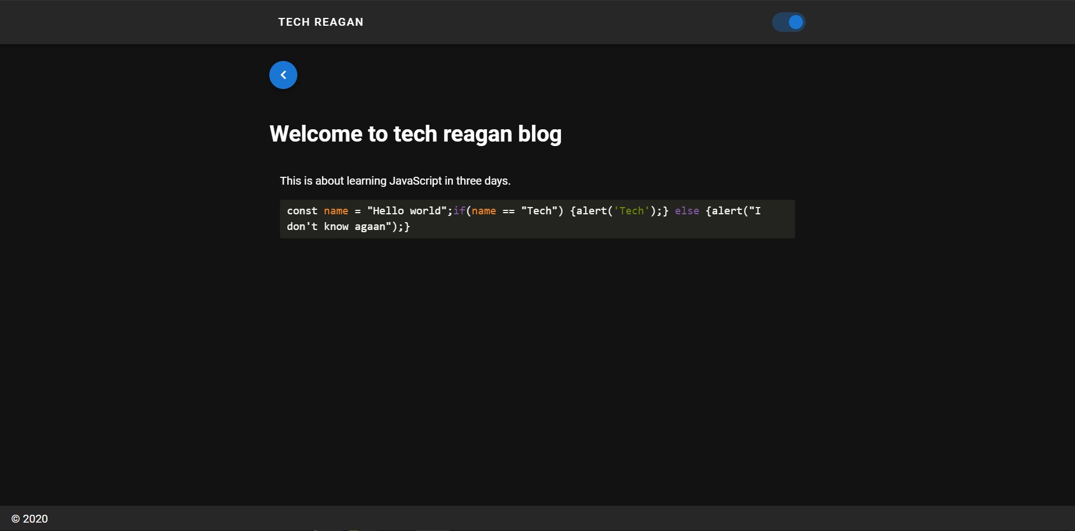The height and width of the screenshot is (531, 1075).
Task: Click the © 2020 footer text
Action: pyautogui.click(x=30, y=519)
